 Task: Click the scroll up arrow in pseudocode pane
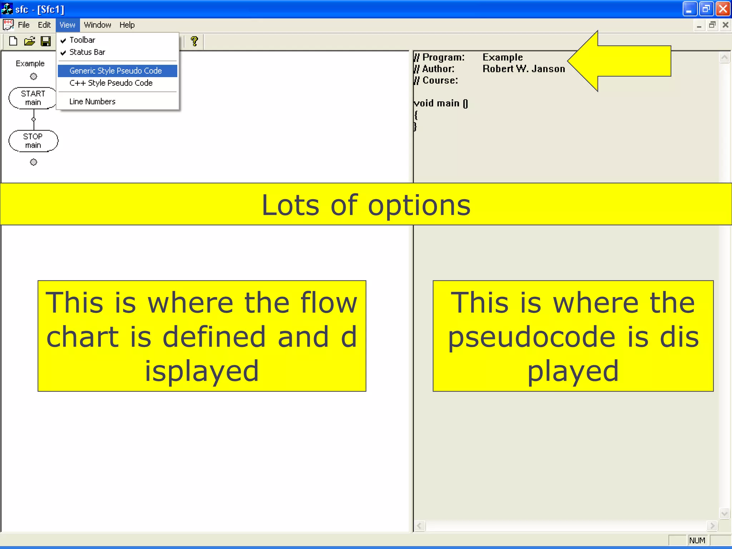click(x=724, y=58)
